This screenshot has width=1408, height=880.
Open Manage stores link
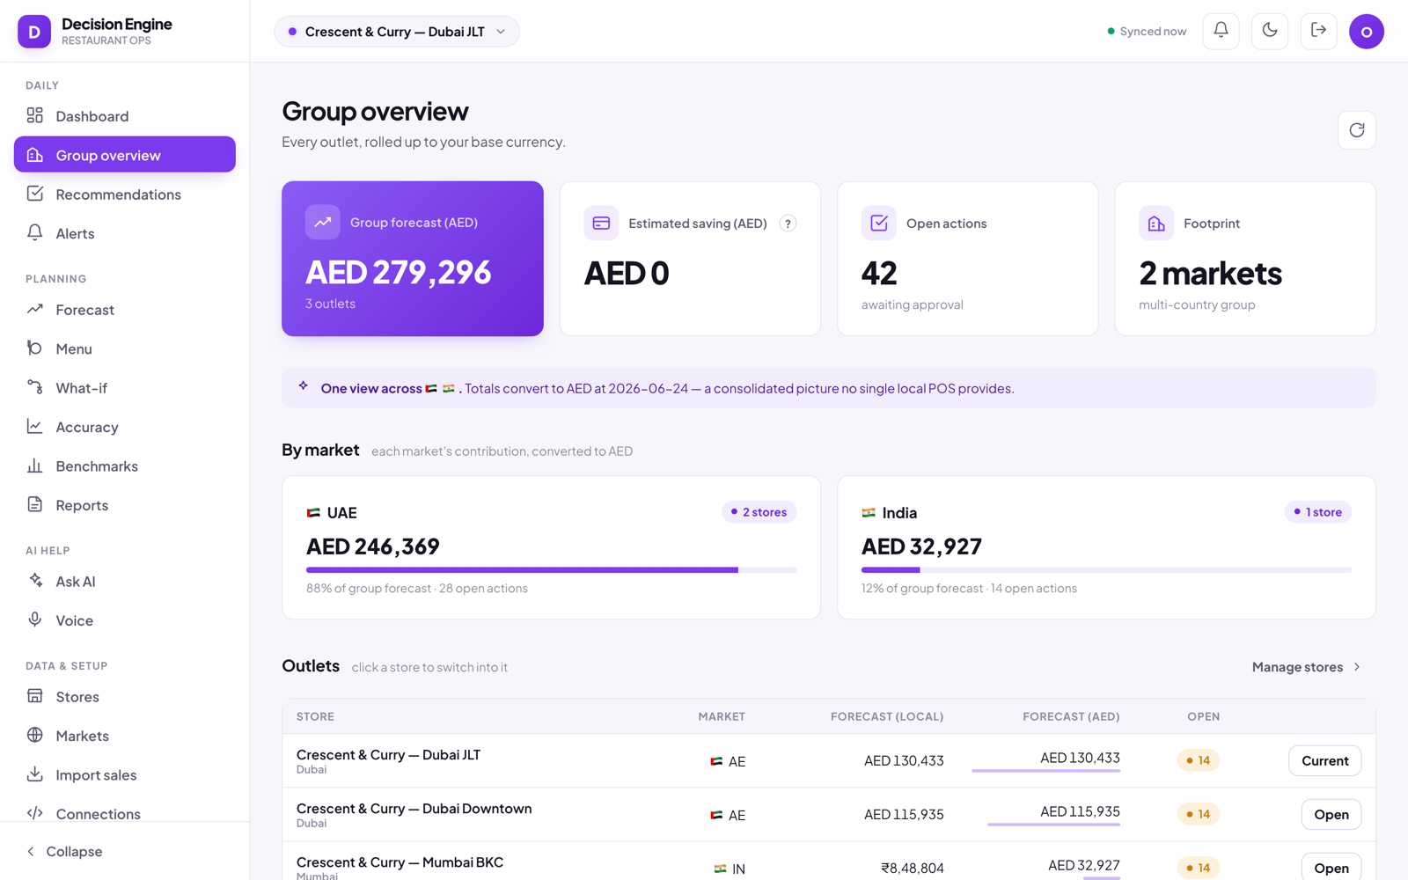[x=1307, y=667]
